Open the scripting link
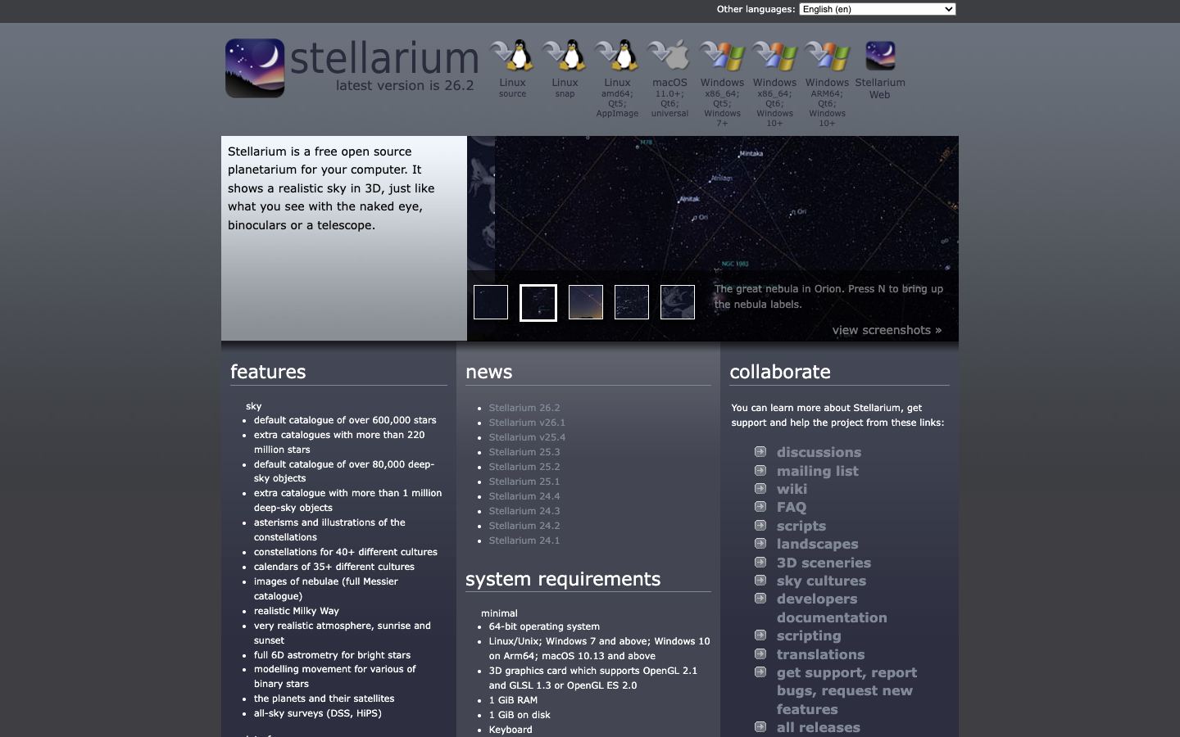The image size is (1180, 737). (809, 635)
